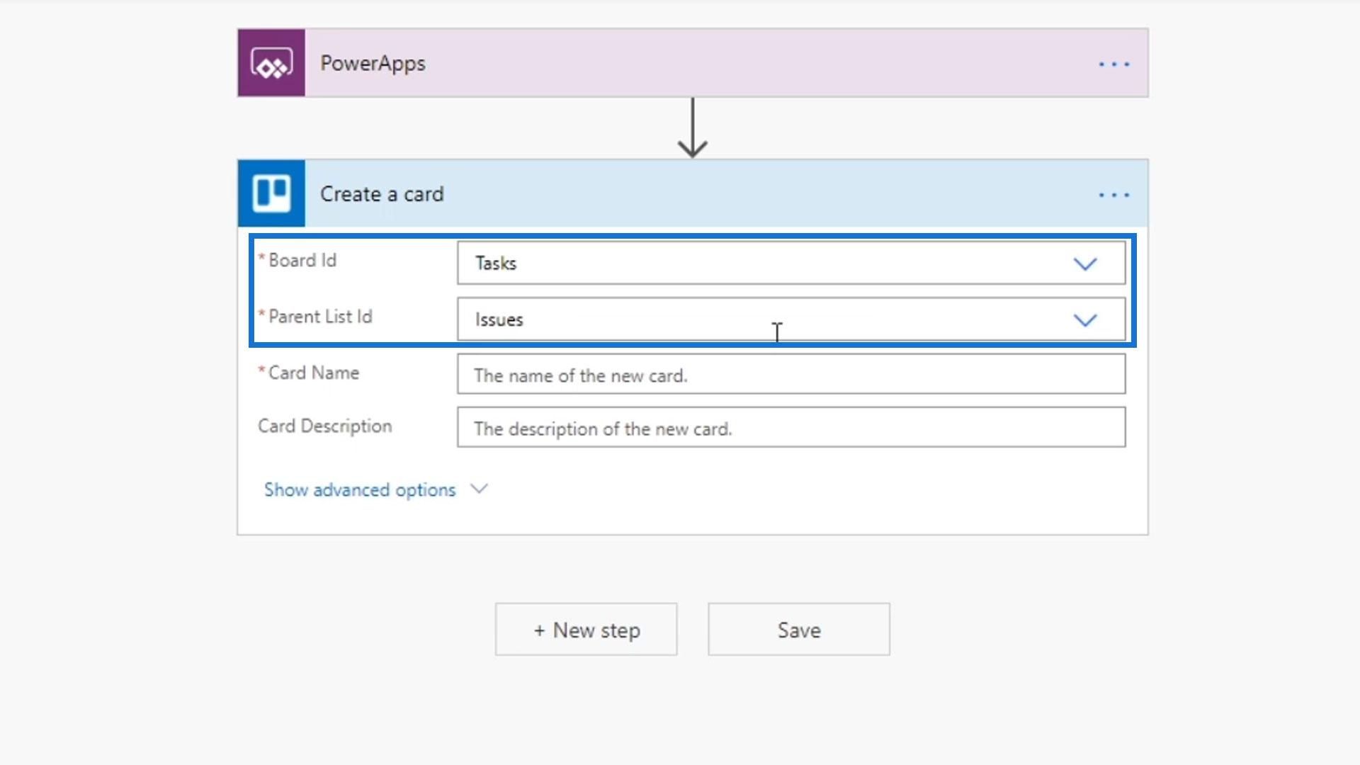
Task: Click the Tasks value in Board Id
Action: click(496, 263)
